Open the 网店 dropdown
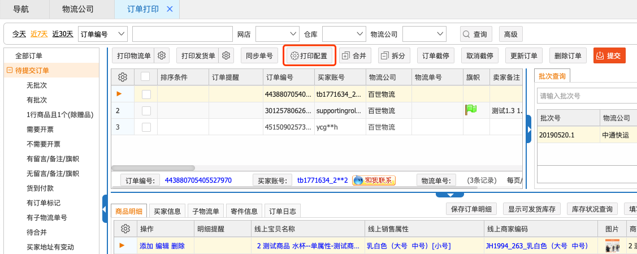Viewport: 637px width, 254px height. tap(278, 34)
